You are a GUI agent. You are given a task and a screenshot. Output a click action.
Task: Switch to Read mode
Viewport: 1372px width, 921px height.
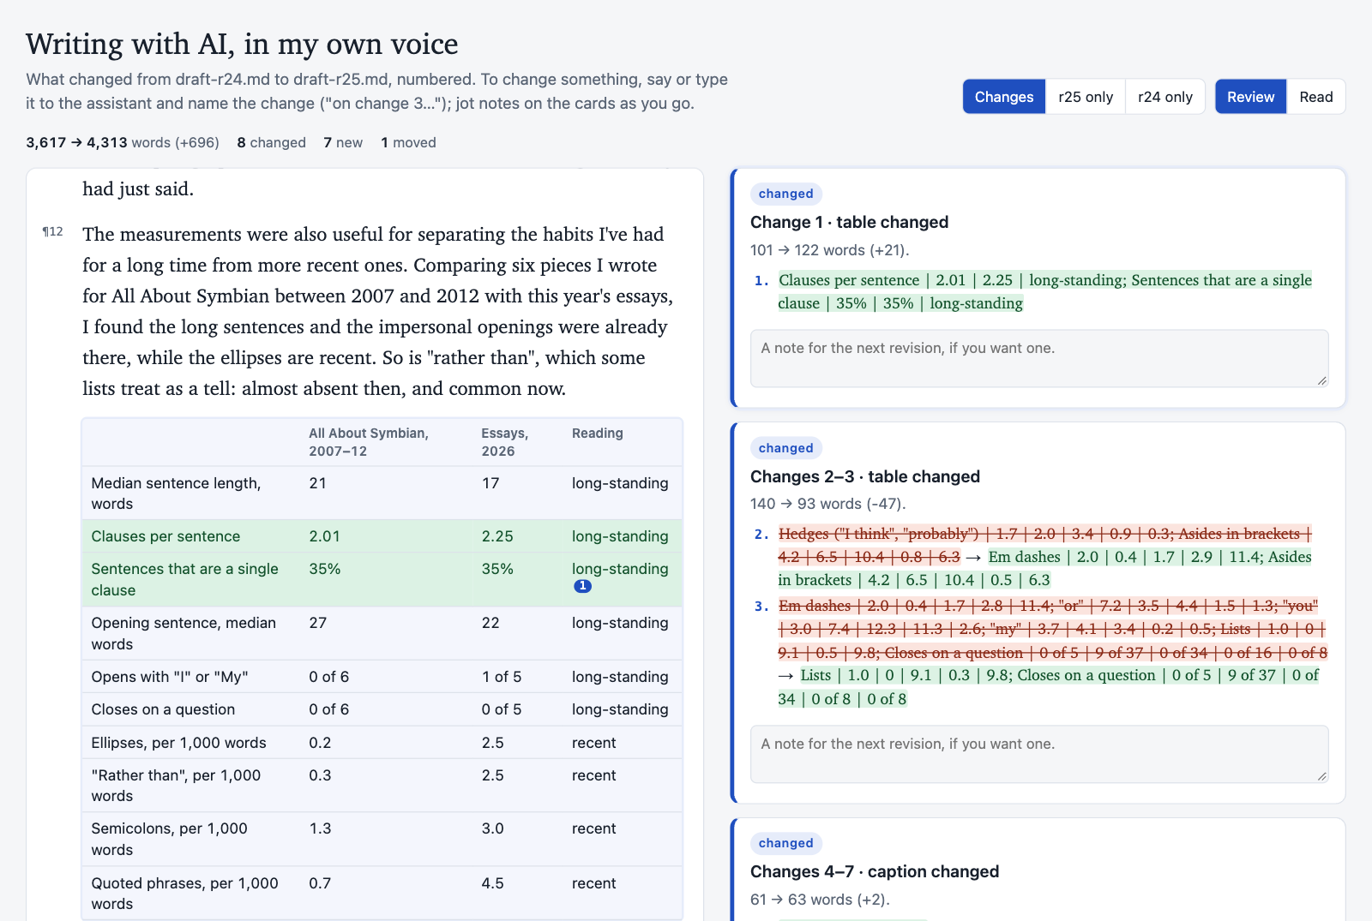tap(1316, 97)
